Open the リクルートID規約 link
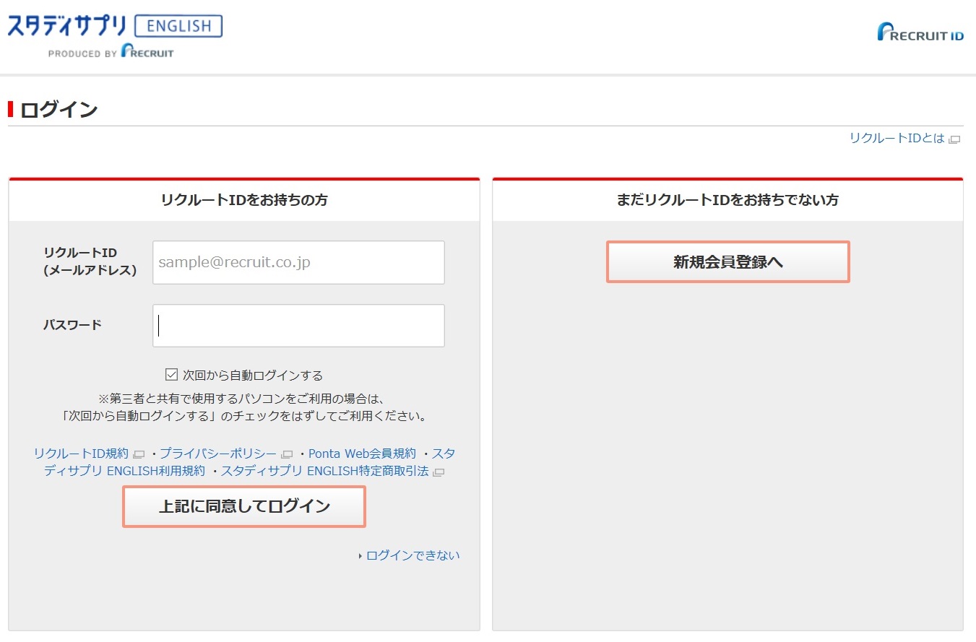 tap(81, 454)
